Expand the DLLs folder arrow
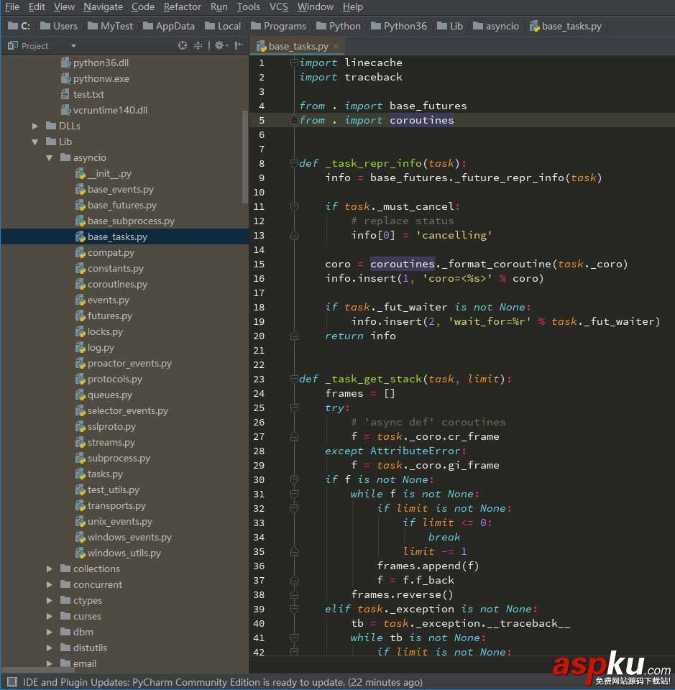The width and height of the screenshot is (675, 690). [x=35, y=126]
